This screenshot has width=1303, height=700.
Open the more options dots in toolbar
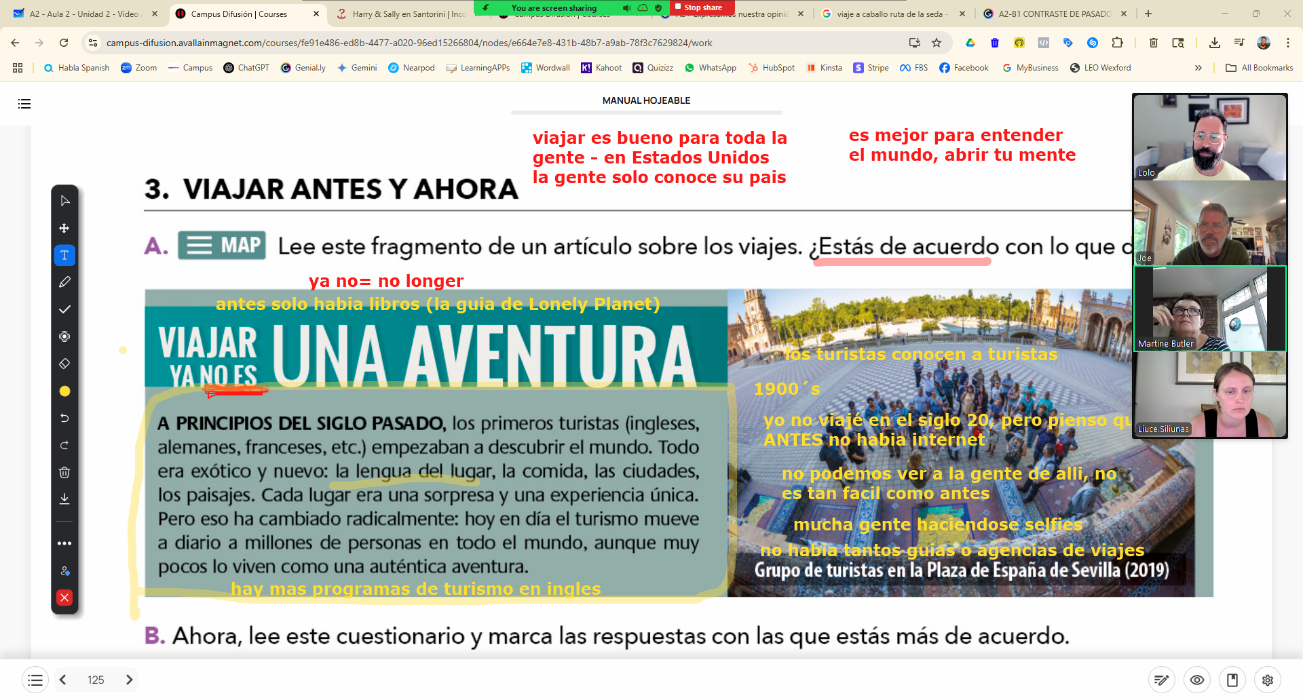pos(64,543)
